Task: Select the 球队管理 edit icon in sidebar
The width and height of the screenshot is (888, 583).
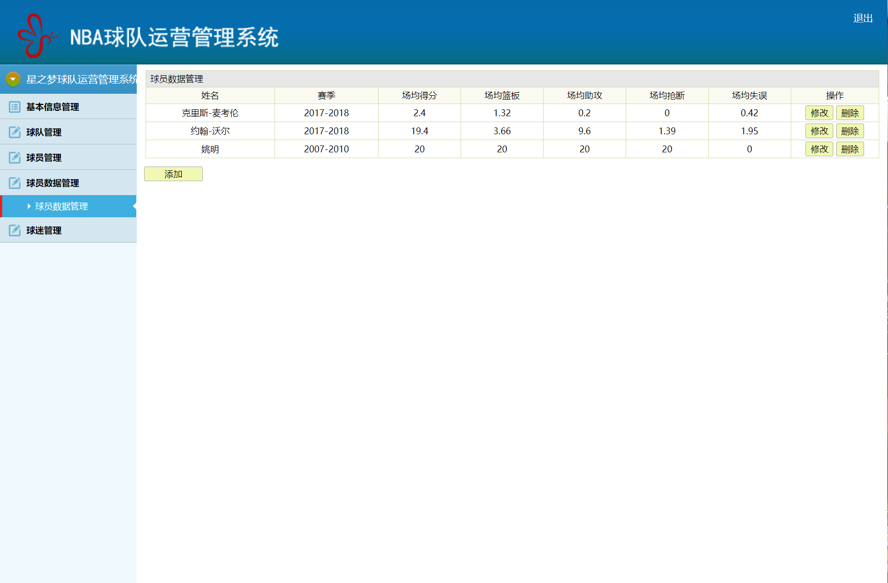Action: tap(14, 132)
